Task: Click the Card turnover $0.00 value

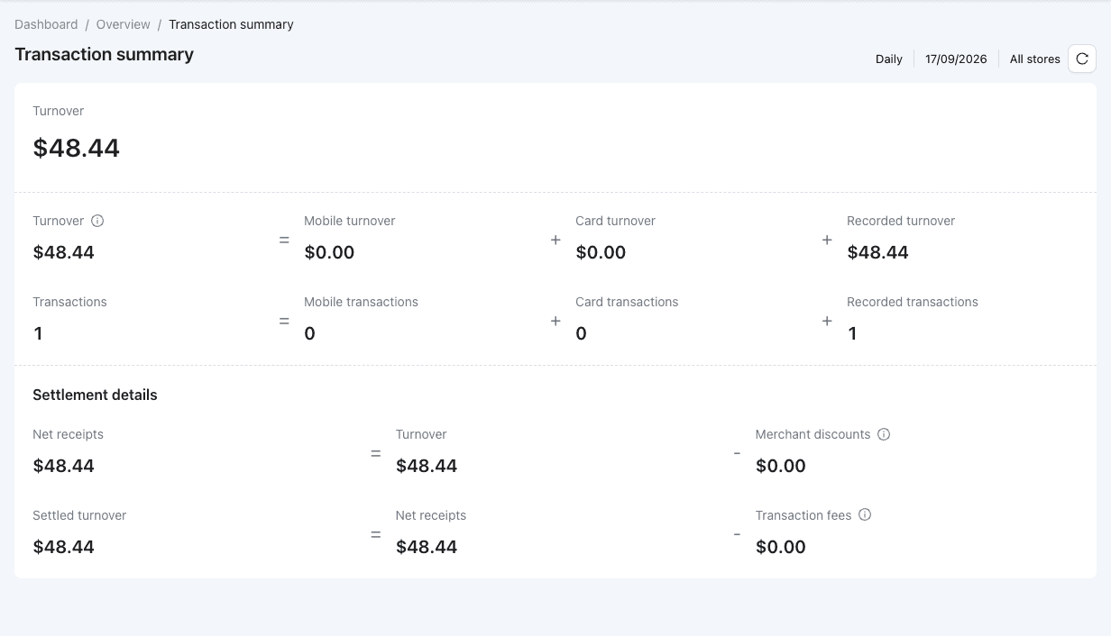Action: coord(601,252)
